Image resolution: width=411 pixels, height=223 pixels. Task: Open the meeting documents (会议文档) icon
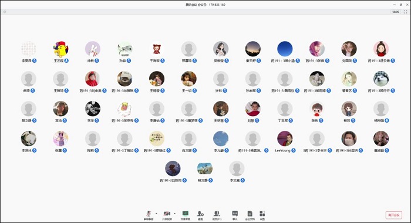250,215
